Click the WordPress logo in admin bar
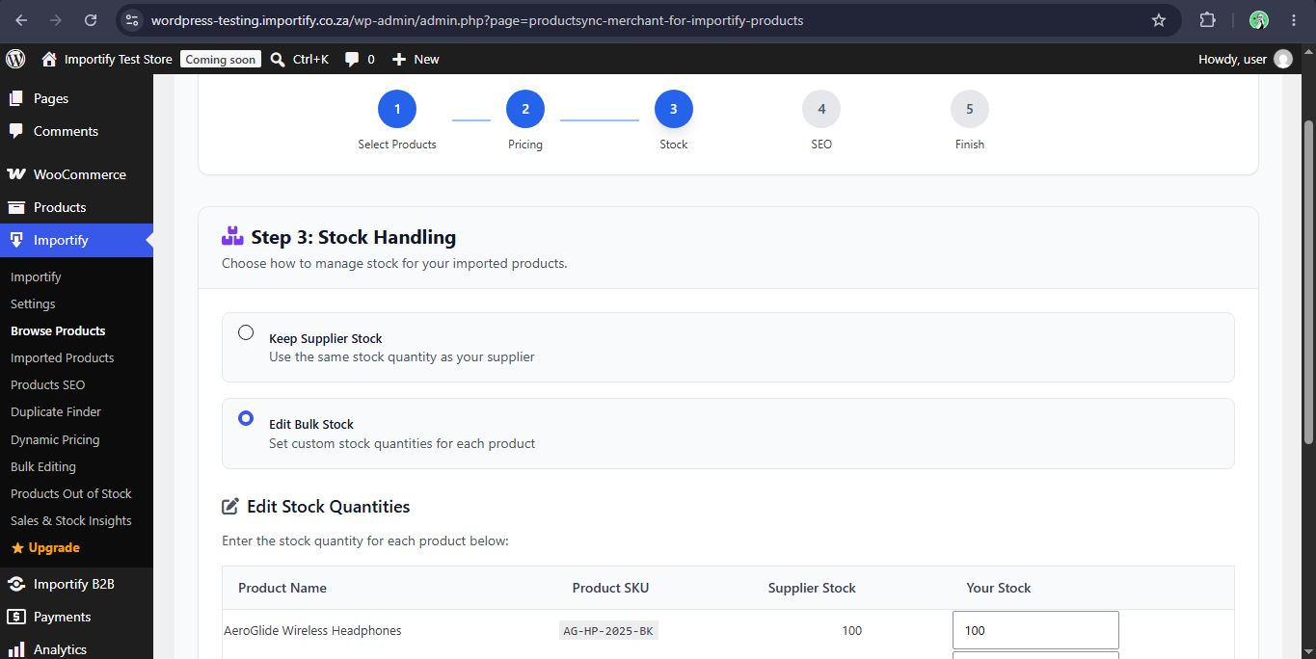 pyautogui.click(x=15, y=59)
